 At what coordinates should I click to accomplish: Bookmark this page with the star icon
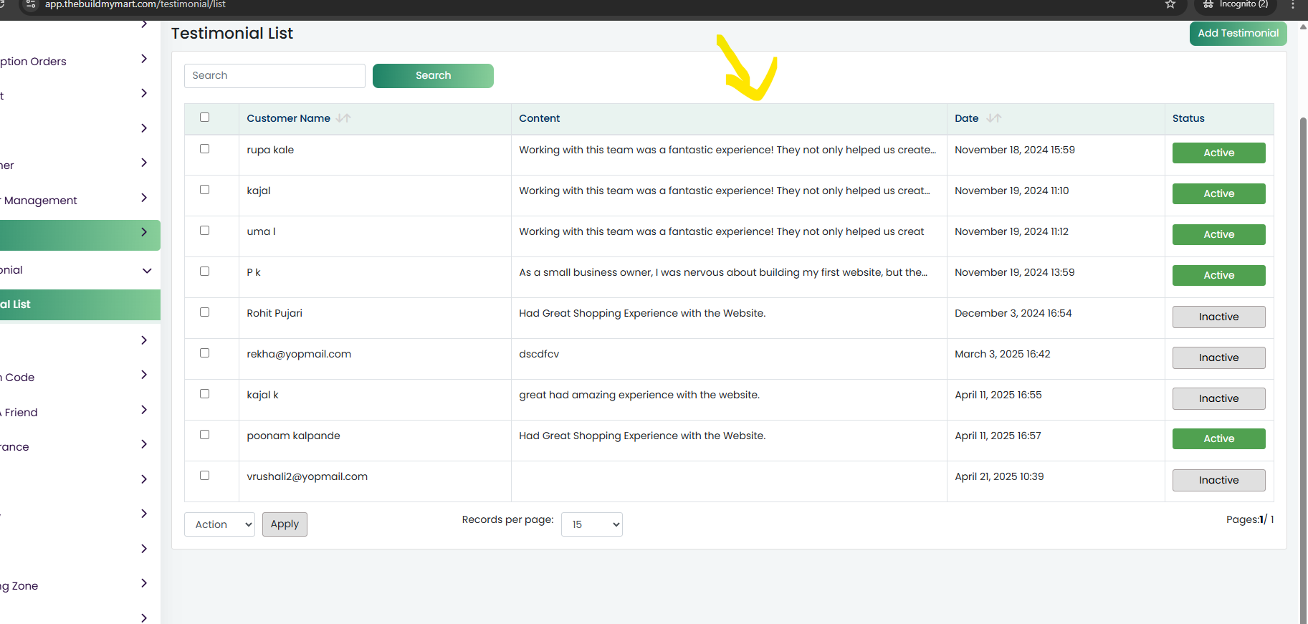[x=1170, y=4]
